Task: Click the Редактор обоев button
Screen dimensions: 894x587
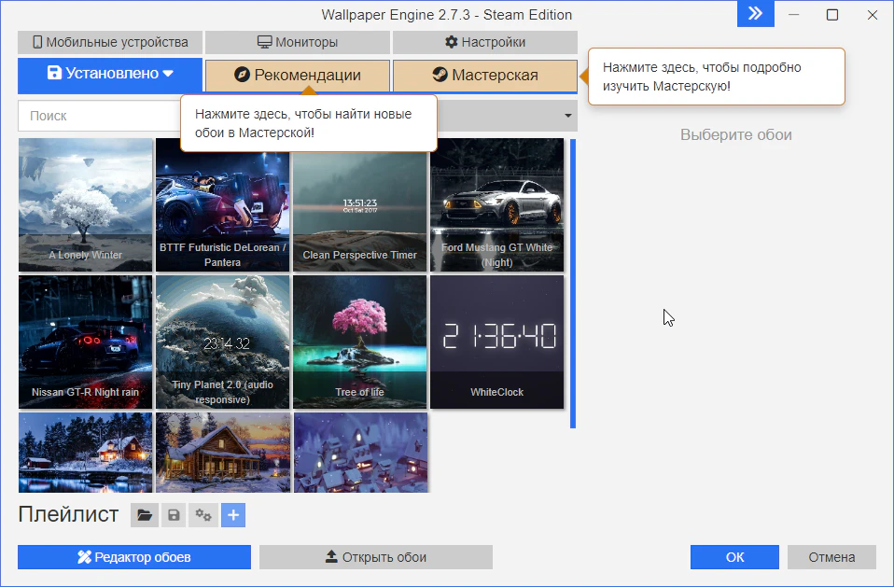Action: pyautogui.click(x=134, y=557)
